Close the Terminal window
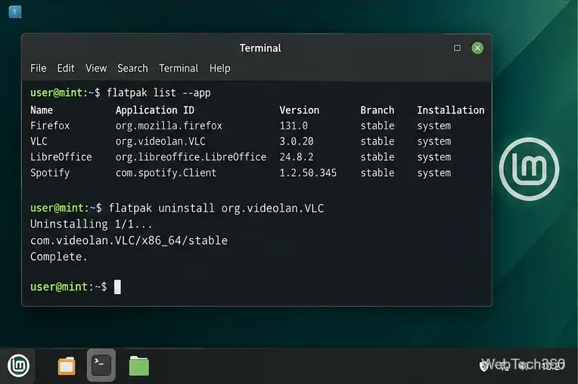Screen dimensions: 578x384 pos(477,48)
